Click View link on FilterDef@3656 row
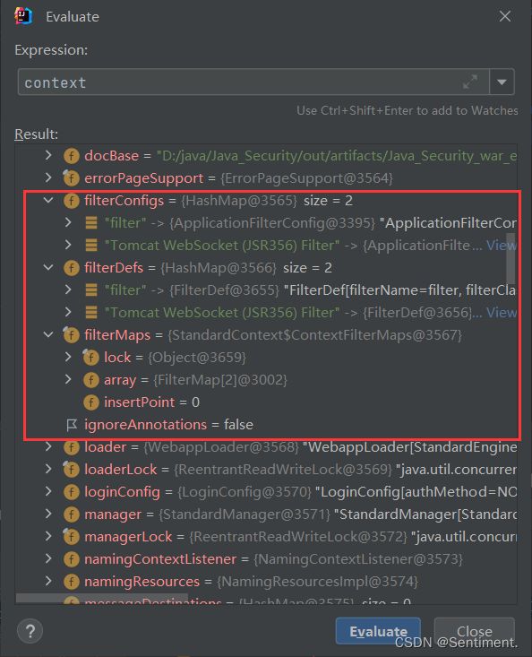Image resolution: width=532 pixels, height=657 pixels. (501, 313)
